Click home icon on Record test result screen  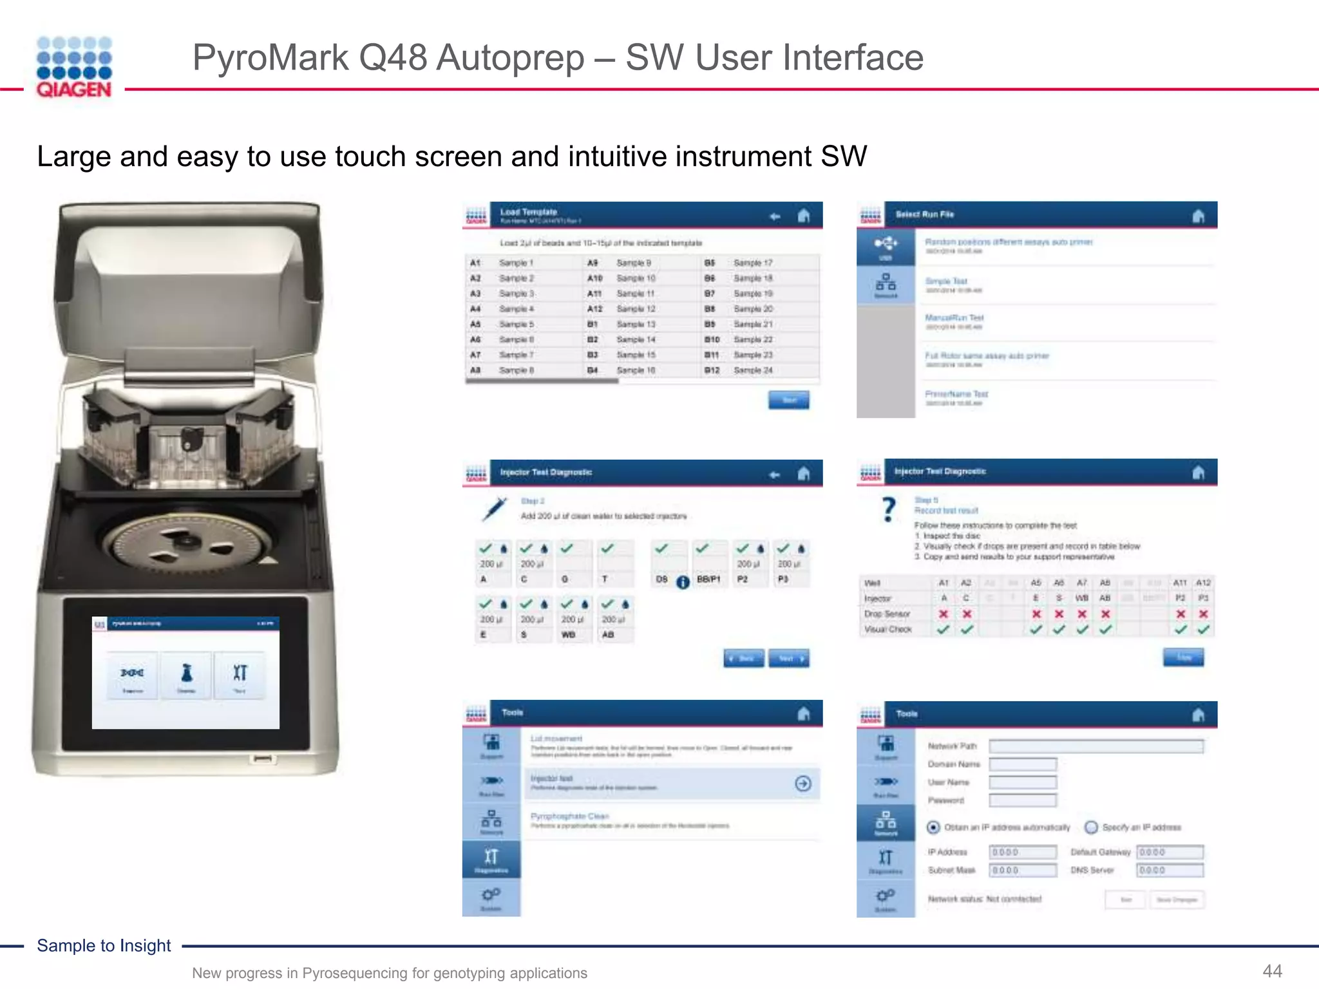pyautogui.click(x=1198, y=473)
